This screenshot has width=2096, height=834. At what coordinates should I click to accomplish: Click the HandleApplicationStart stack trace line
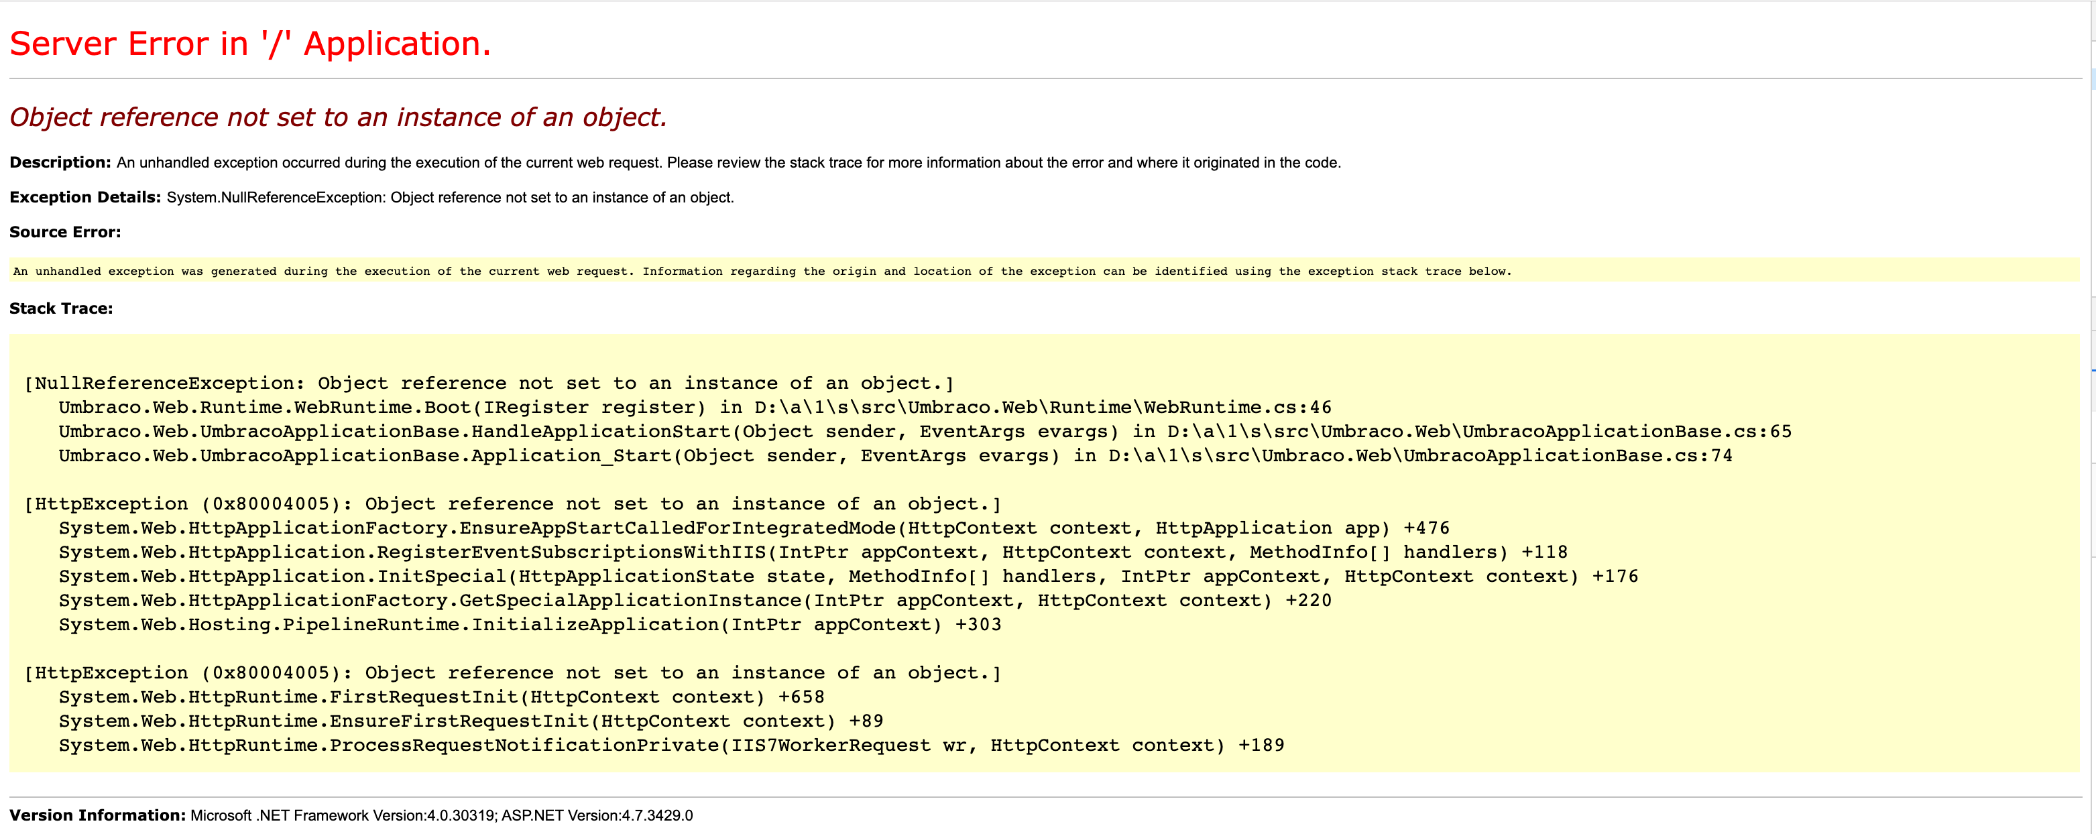(925, 432)
